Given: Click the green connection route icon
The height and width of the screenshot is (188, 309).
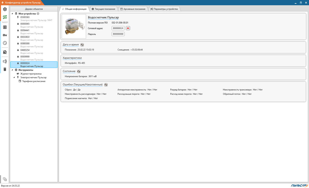Looking at the screenshot, I should [x=5, y=17].
